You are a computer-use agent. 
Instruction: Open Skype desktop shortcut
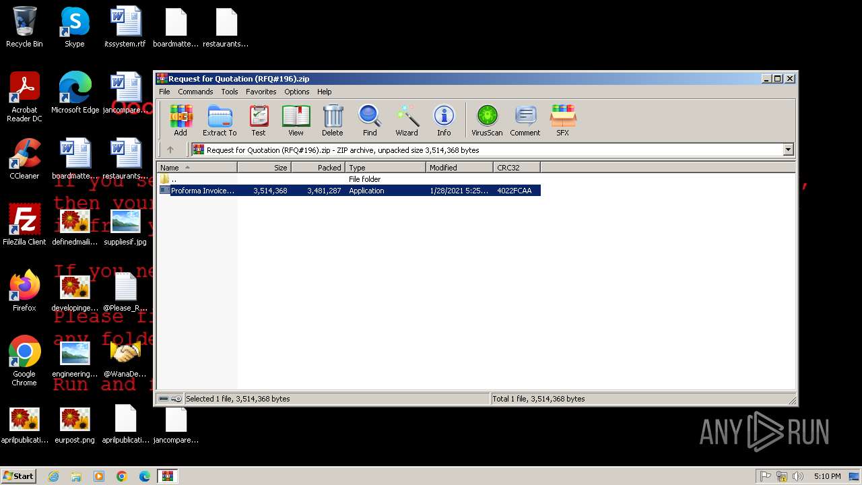click(x=75, y=28)
